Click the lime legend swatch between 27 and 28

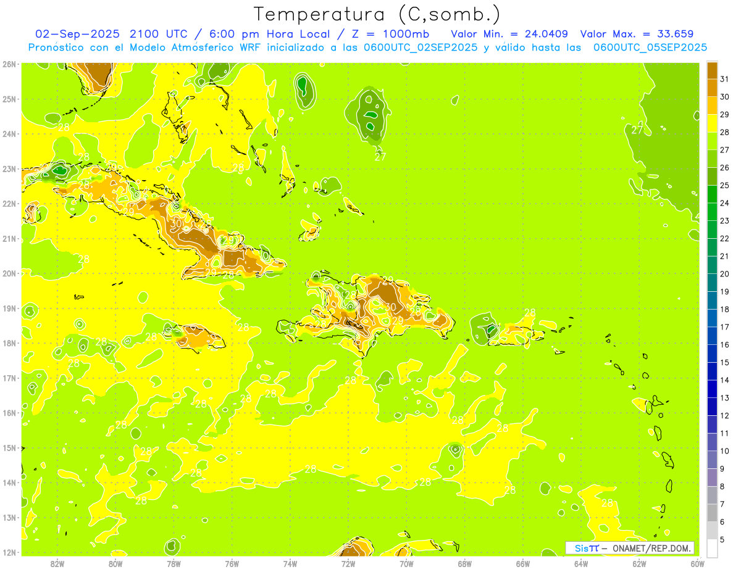click(712, 141)
